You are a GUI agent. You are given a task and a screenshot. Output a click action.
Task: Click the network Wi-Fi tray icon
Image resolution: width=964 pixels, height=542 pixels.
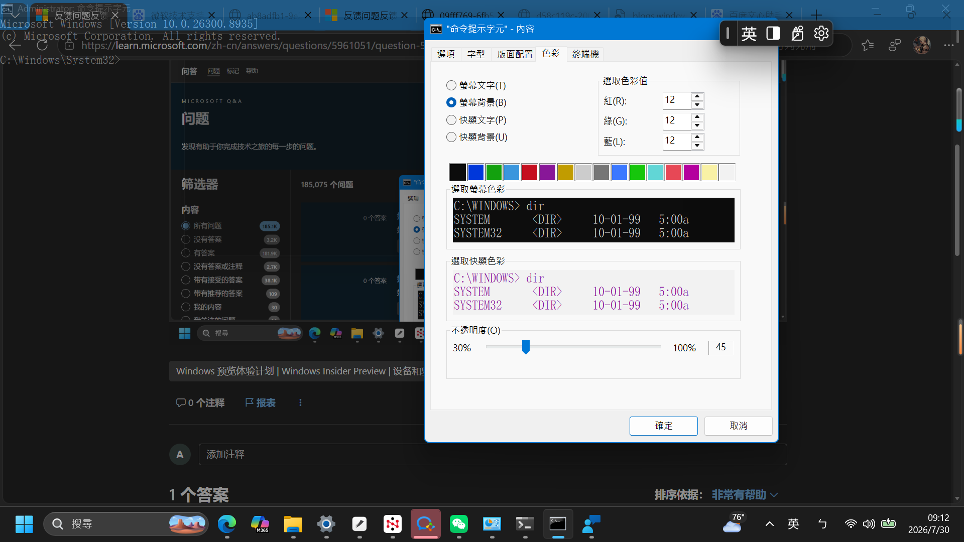[851, 524]
